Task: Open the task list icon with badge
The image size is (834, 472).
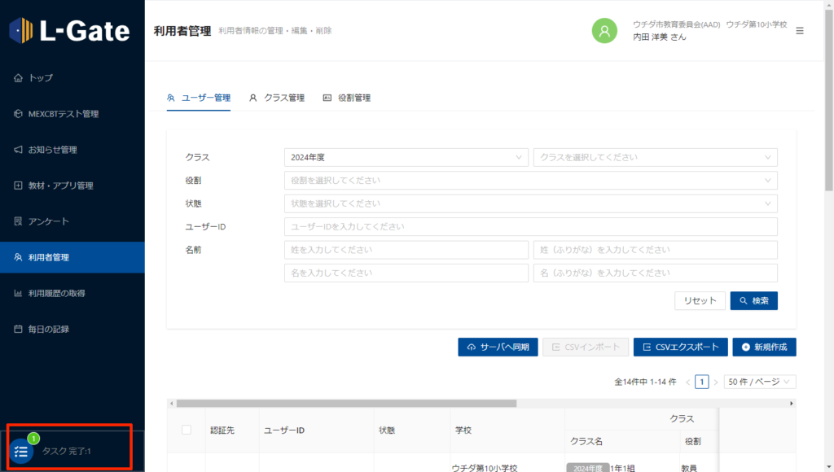Action: point(22,451)
